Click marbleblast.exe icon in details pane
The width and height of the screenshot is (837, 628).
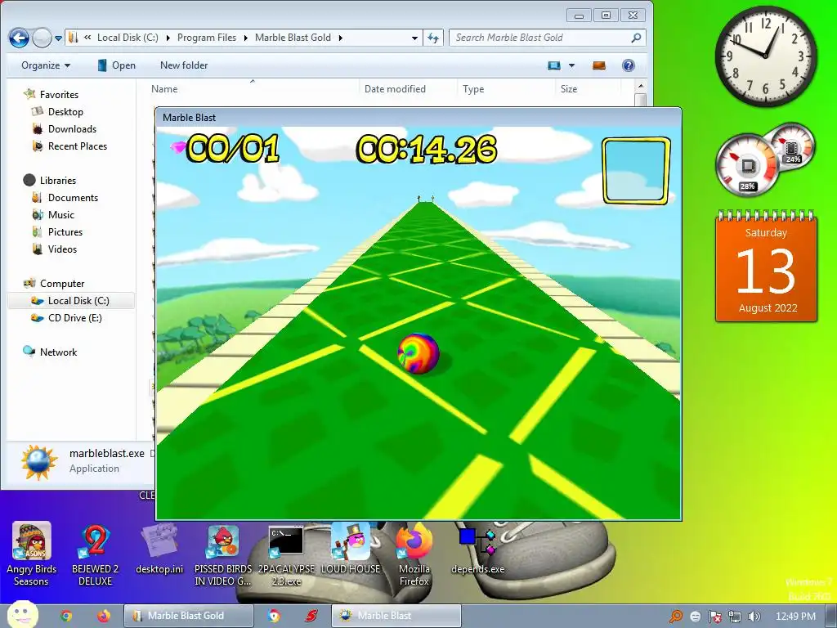tap(39, 461)
